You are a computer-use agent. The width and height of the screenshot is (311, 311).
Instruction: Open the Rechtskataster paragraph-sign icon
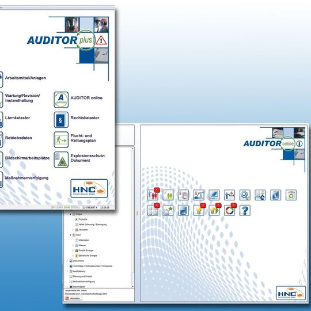point(61,120)
